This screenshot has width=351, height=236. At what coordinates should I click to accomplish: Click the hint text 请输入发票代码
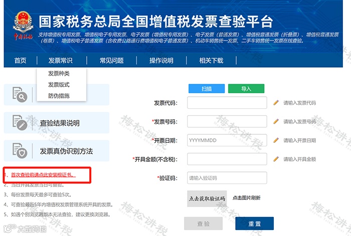[299, 103]
